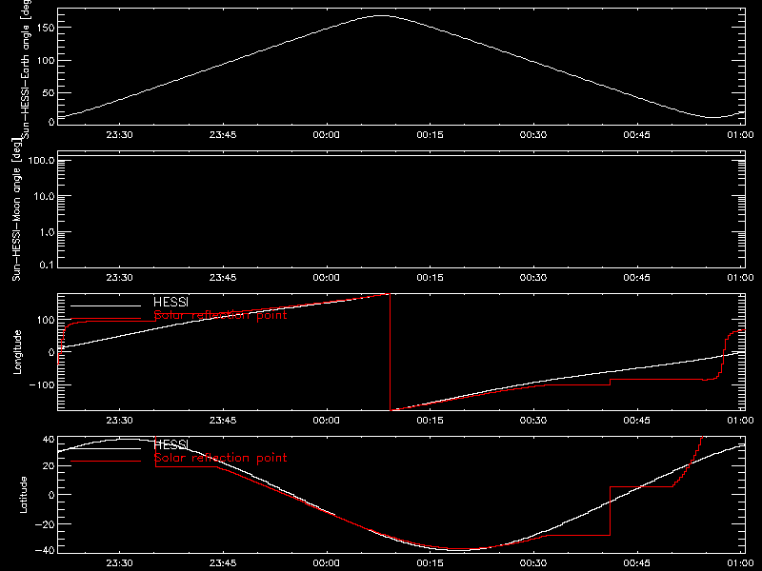Click 23:45 time label under Earth angle plot

click(x=223, y=135)
